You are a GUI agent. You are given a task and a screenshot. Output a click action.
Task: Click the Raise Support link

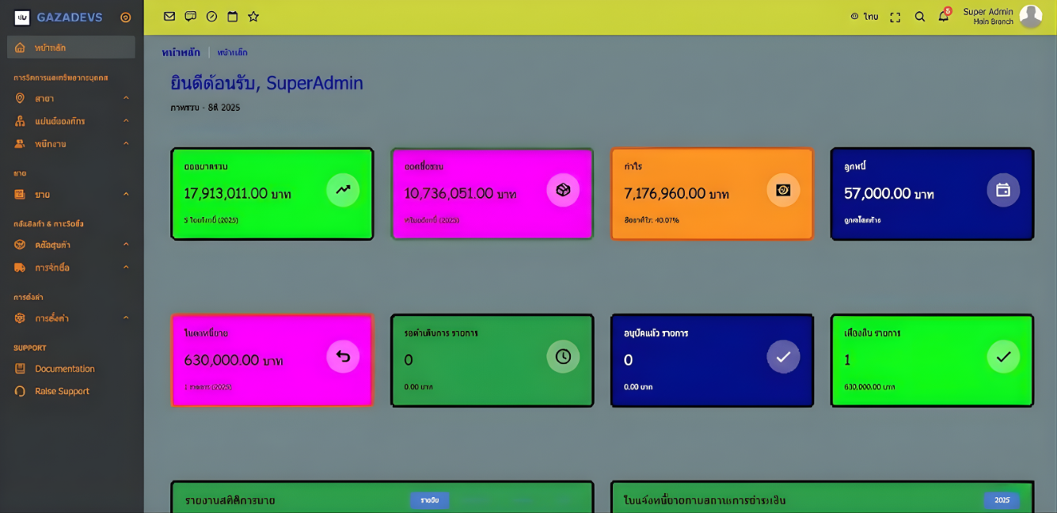point(62,391)
